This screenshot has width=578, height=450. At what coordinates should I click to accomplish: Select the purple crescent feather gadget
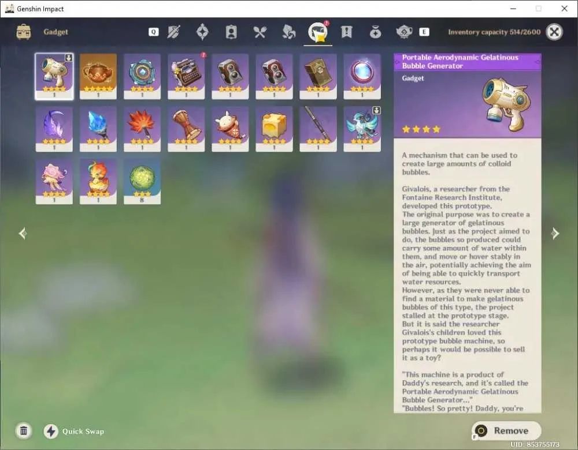[54, 129]
